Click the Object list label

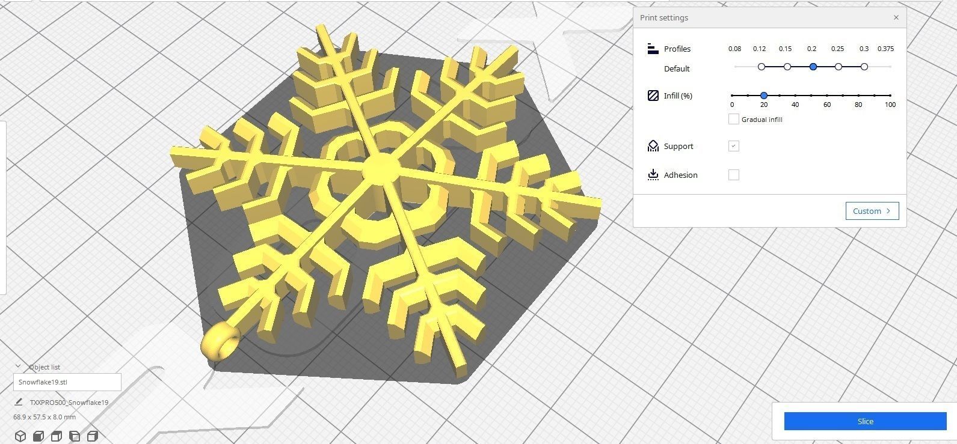pyautogui.click(x=45, y=367)
